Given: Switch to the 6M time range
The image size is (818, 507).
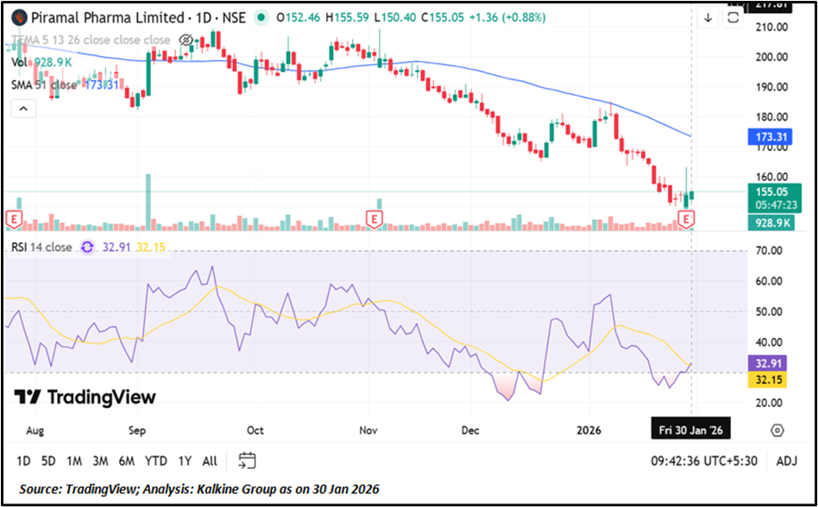Looking at the screenshot, I should pyautogui.click(x=126, y=460).
